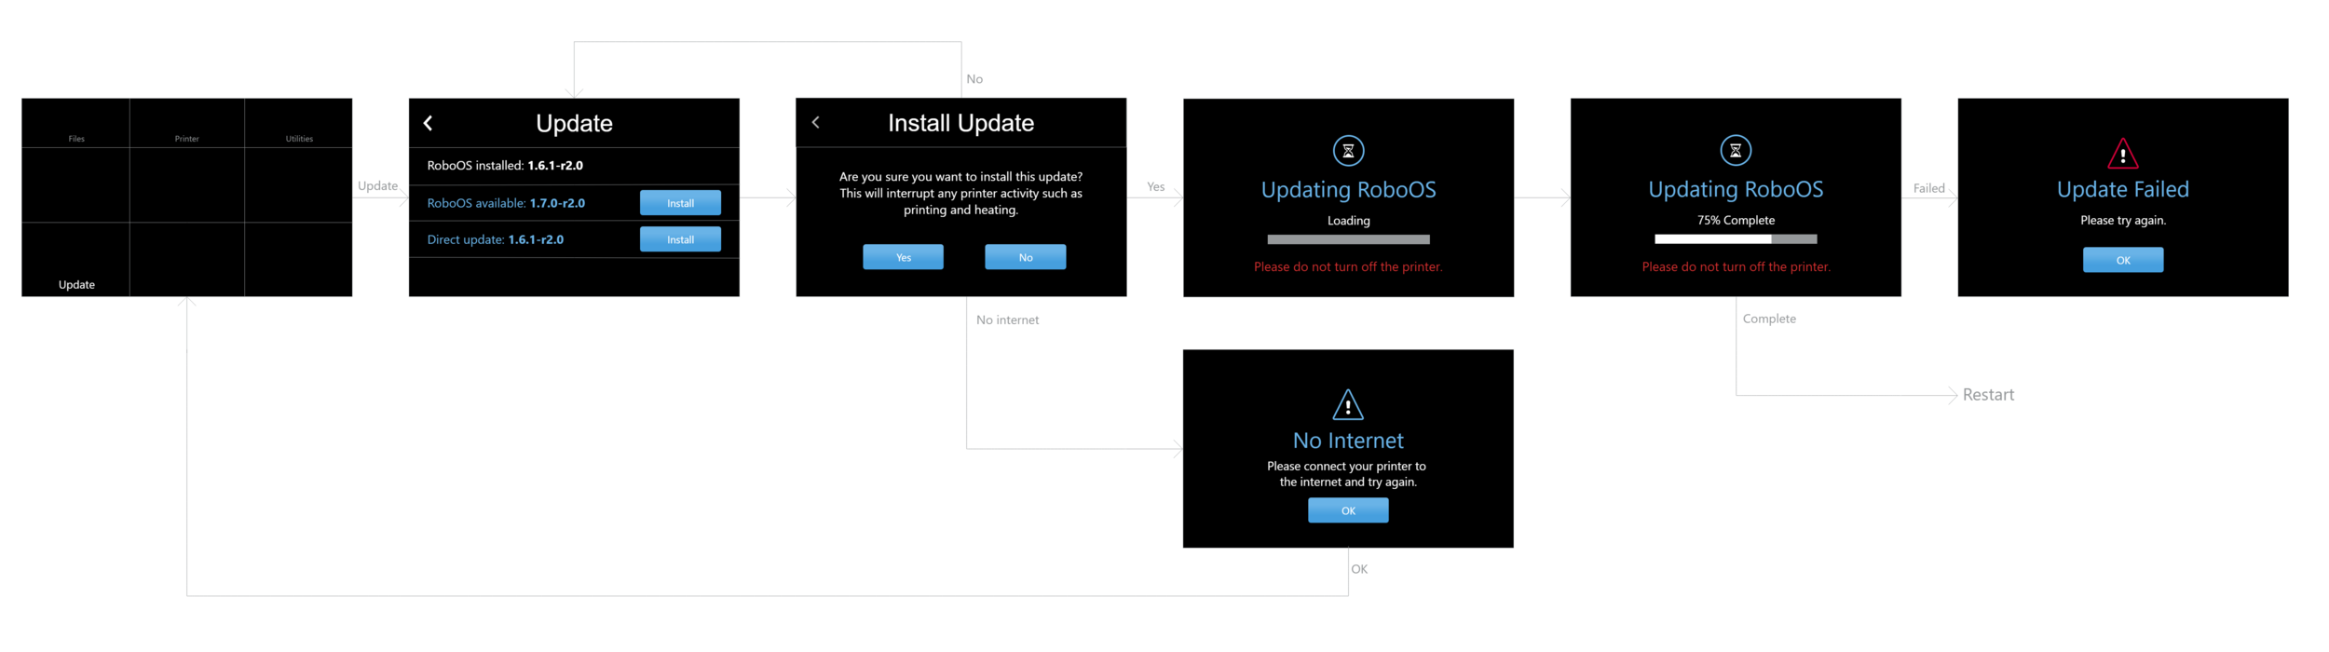This screenshot has width=2329, height=652.
Task: Click the hourglass icon above 75% Complete
Action: click(x=1736, y=150)
